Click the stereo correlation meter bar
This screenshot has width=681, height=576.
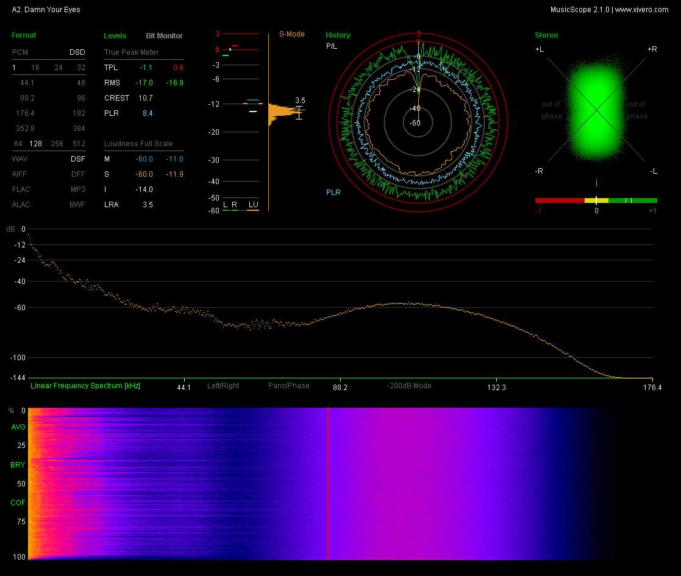click(596, 200)
